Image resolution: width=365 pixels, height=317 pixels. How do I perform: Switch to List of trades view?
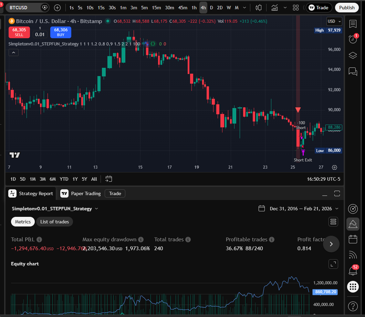[x=54, y=222]
